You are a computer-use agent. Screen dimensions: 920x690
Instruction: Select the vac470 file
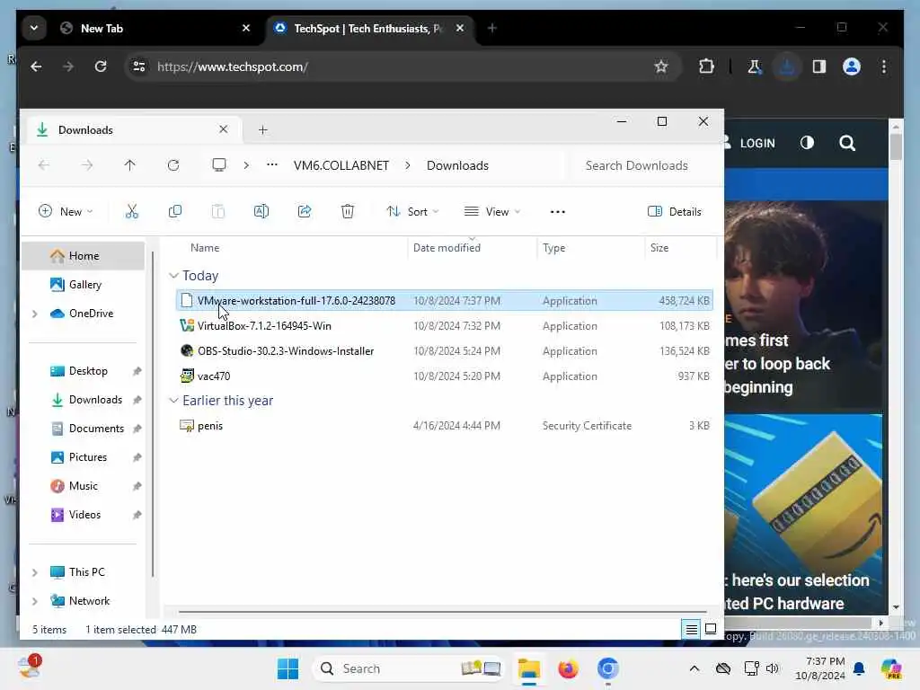coord(444,376)
